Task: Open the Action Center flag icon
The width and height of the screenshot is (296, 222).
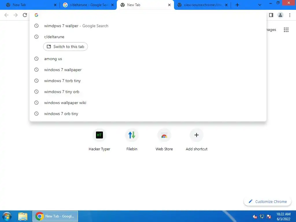Action: [269, 217]
